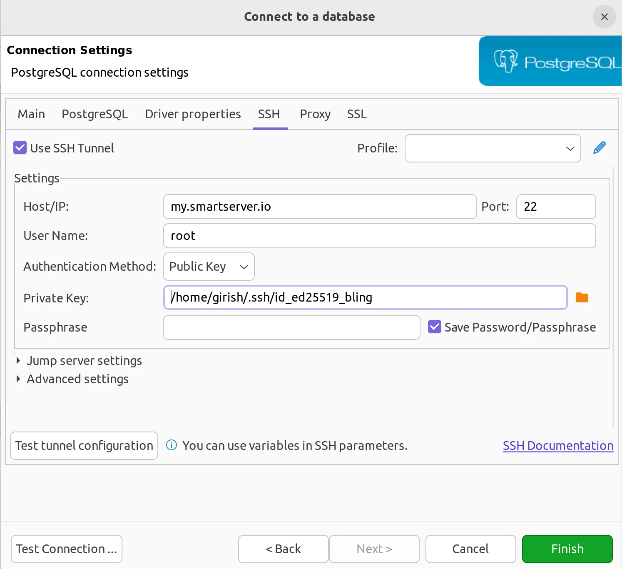622x569 pixels.
Task: Click the pencil icon to edit SSH profiles
Action: 599,147
